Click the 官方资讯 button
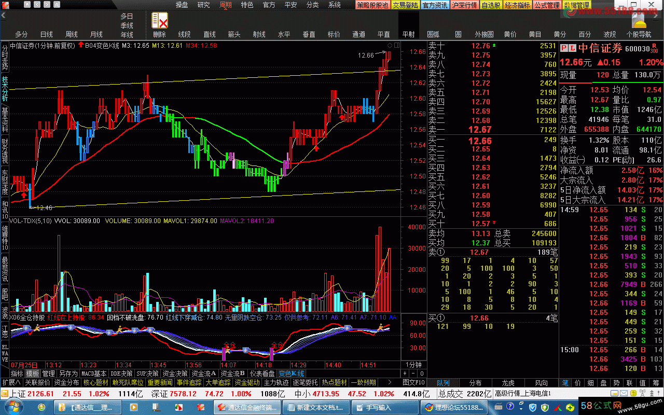 point(435,5)
